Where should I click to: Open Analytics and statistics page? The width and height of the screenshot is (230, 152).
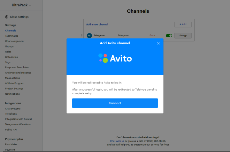pos(18,73)
